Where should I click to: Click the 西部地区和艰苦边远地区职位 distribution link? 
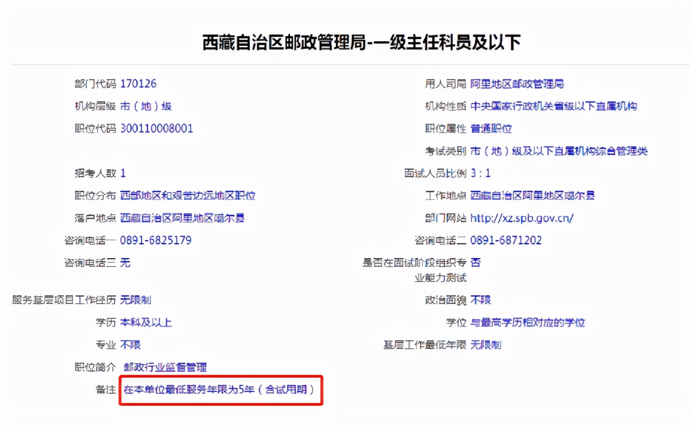click(188, 195)
